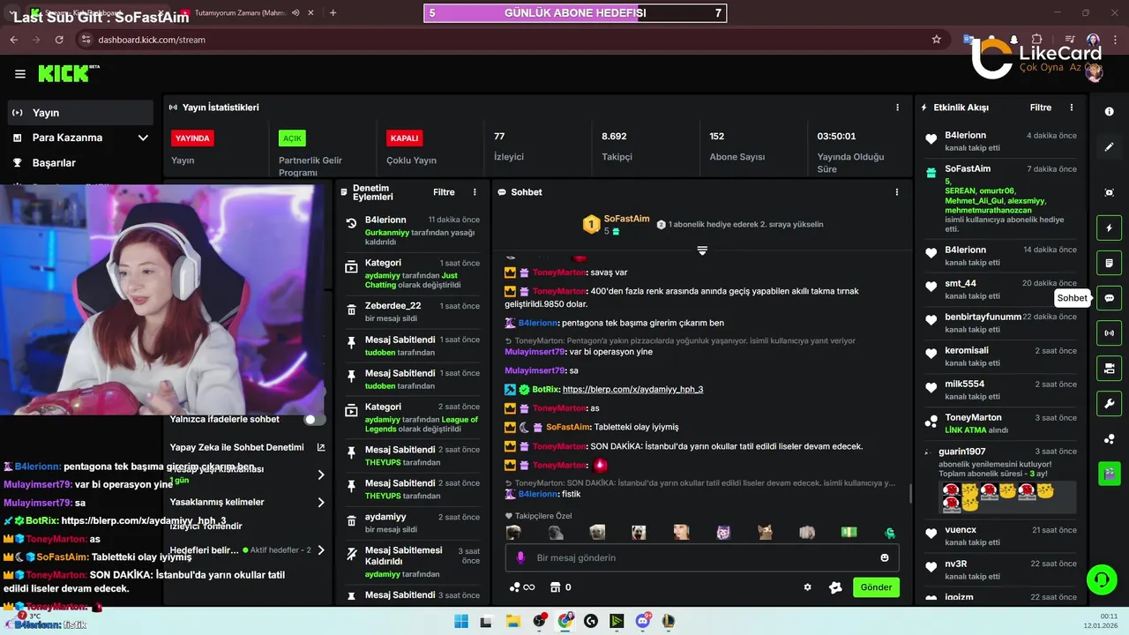Click the Sohbet chat bubble icon in sidebar
1129x635 pixels.
point(1109,298)
